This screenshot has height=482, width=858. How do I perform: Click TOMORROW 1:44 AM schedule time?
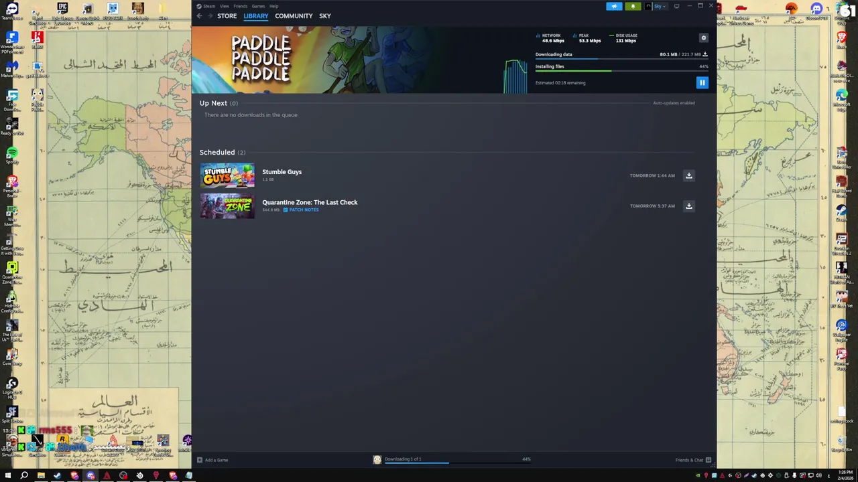[x=652, y=175]
